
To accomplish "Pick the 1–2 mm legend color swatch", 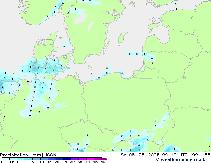I will click(x=21, y=159).
